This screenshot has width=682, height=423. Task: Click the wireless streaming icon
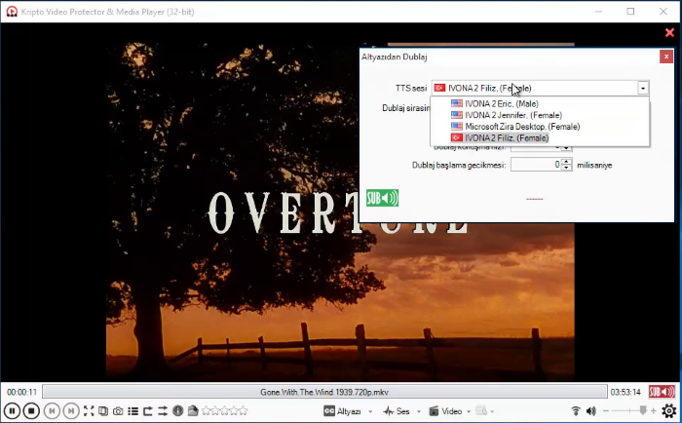click(x=576, y=411)
